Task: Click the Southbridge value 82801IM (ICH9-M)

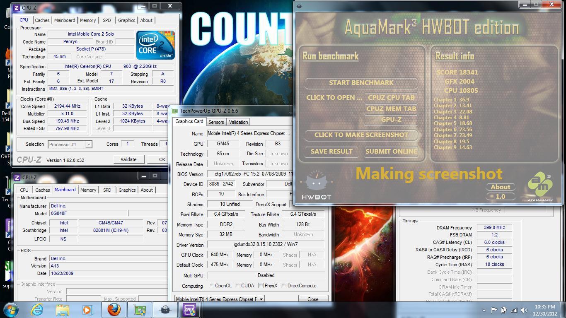Action: point(111,231)
